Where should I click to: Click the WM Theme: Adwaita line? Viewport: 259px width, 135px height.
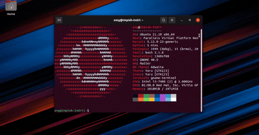tap(148, 67)
